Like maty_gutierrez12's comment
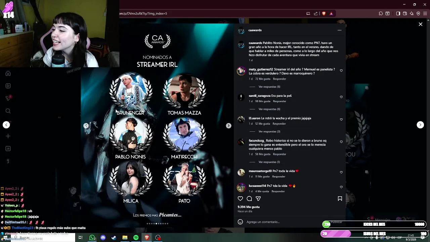 click(x=341, y=71)
